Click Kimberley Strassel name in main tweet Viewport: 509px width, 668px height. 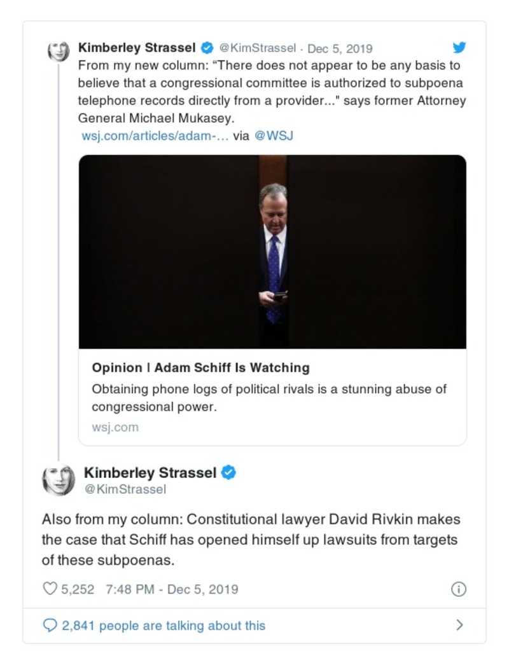point(150,473)
